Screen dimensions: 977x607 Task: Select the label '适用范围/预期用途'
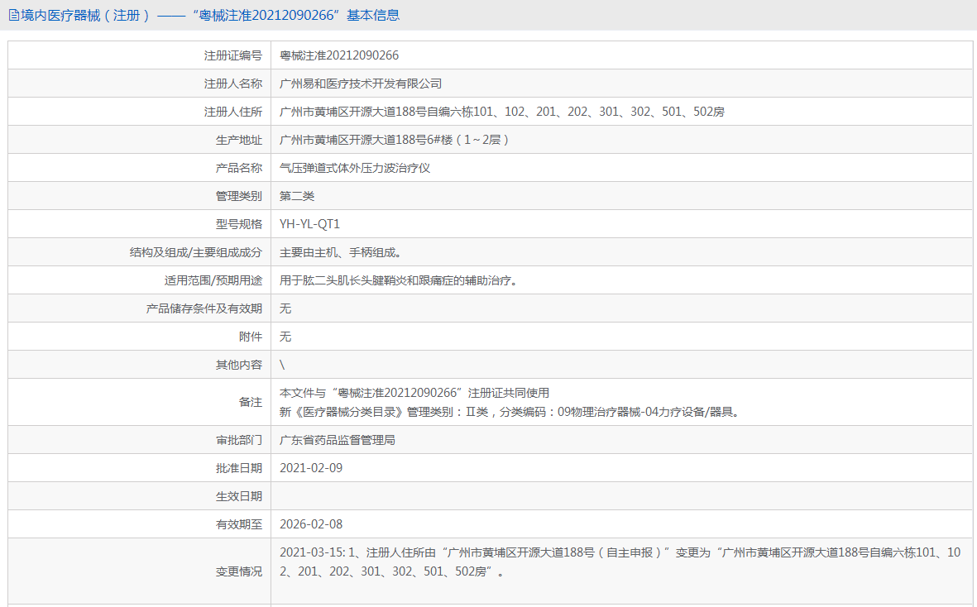pyautogui.click(x=213, y=280)
